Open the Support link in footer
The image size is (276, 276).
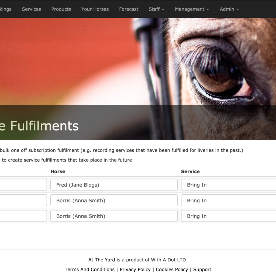202,270
